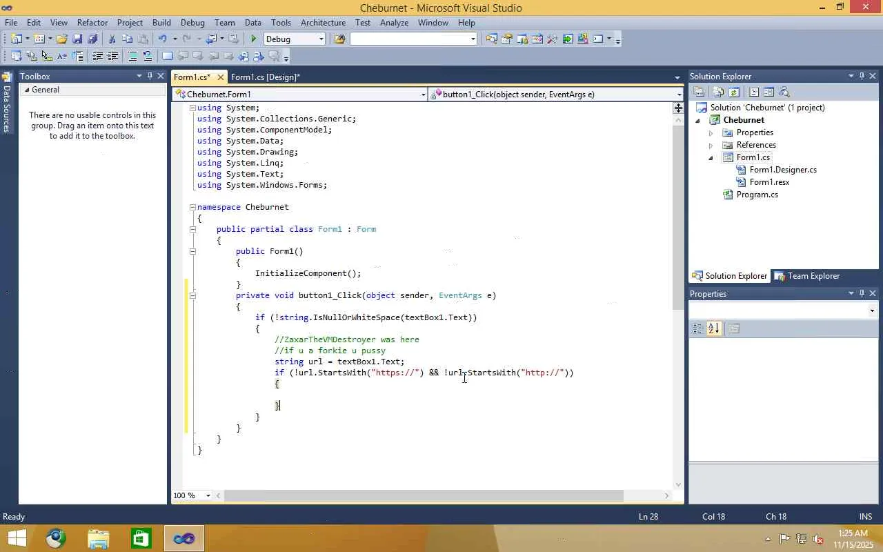Click Refresh icon in Solution Explorer toolbar
883x552 pixels.
point(734,92)
